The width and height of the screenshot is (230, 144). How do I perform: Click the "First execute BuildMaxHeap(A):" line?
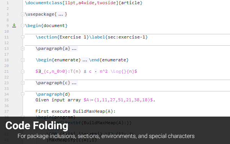coord(75,111)
